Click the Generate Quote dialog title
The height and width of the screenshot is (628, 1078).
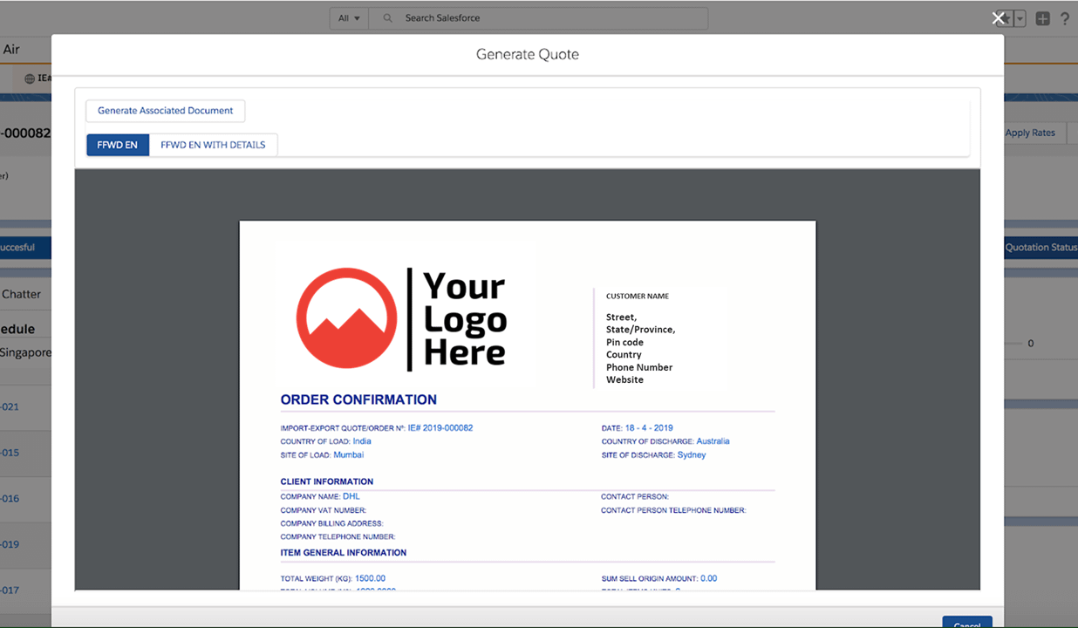point(528,54)
